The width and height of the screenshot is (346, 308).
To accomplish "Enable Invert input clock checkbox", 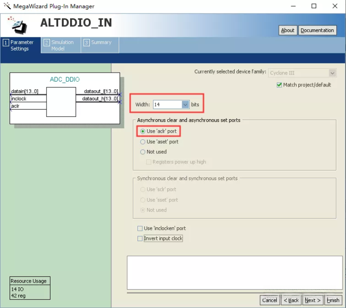I will 140,238.
